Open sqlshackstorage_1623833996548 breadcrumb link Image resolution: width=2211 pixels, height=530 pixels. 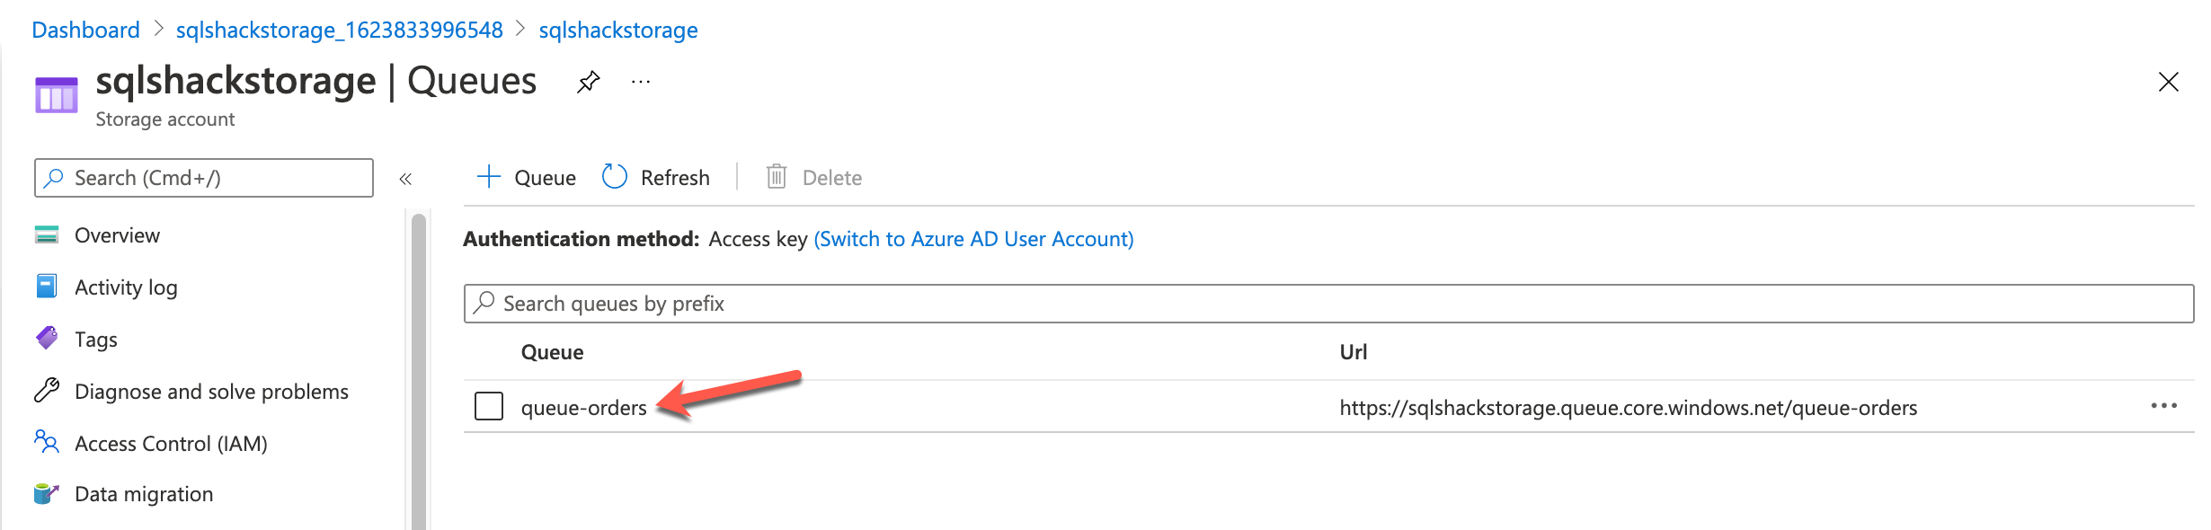point(339,31)
